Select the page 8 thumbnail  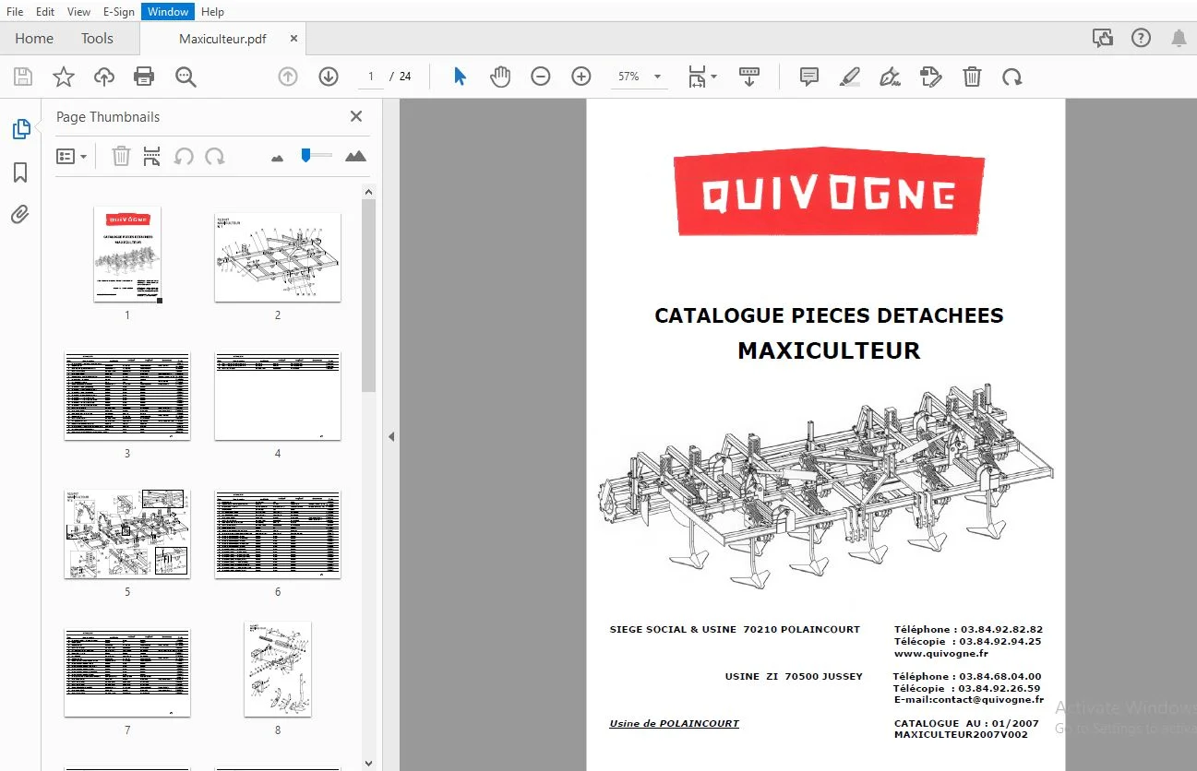point(278,669)
